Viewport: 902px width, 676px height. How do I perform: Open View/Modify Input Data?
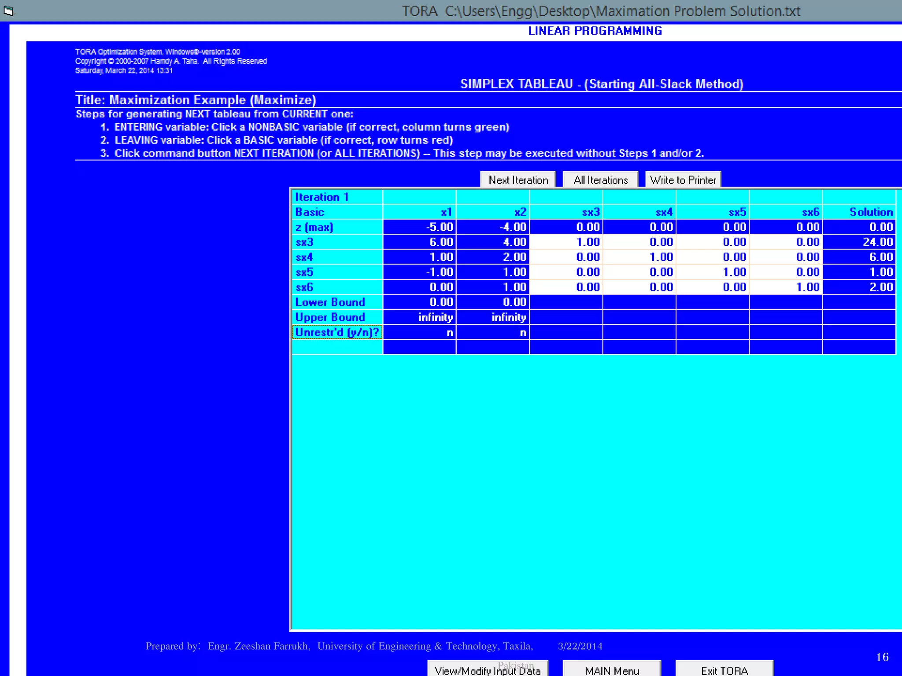(488, 669)
